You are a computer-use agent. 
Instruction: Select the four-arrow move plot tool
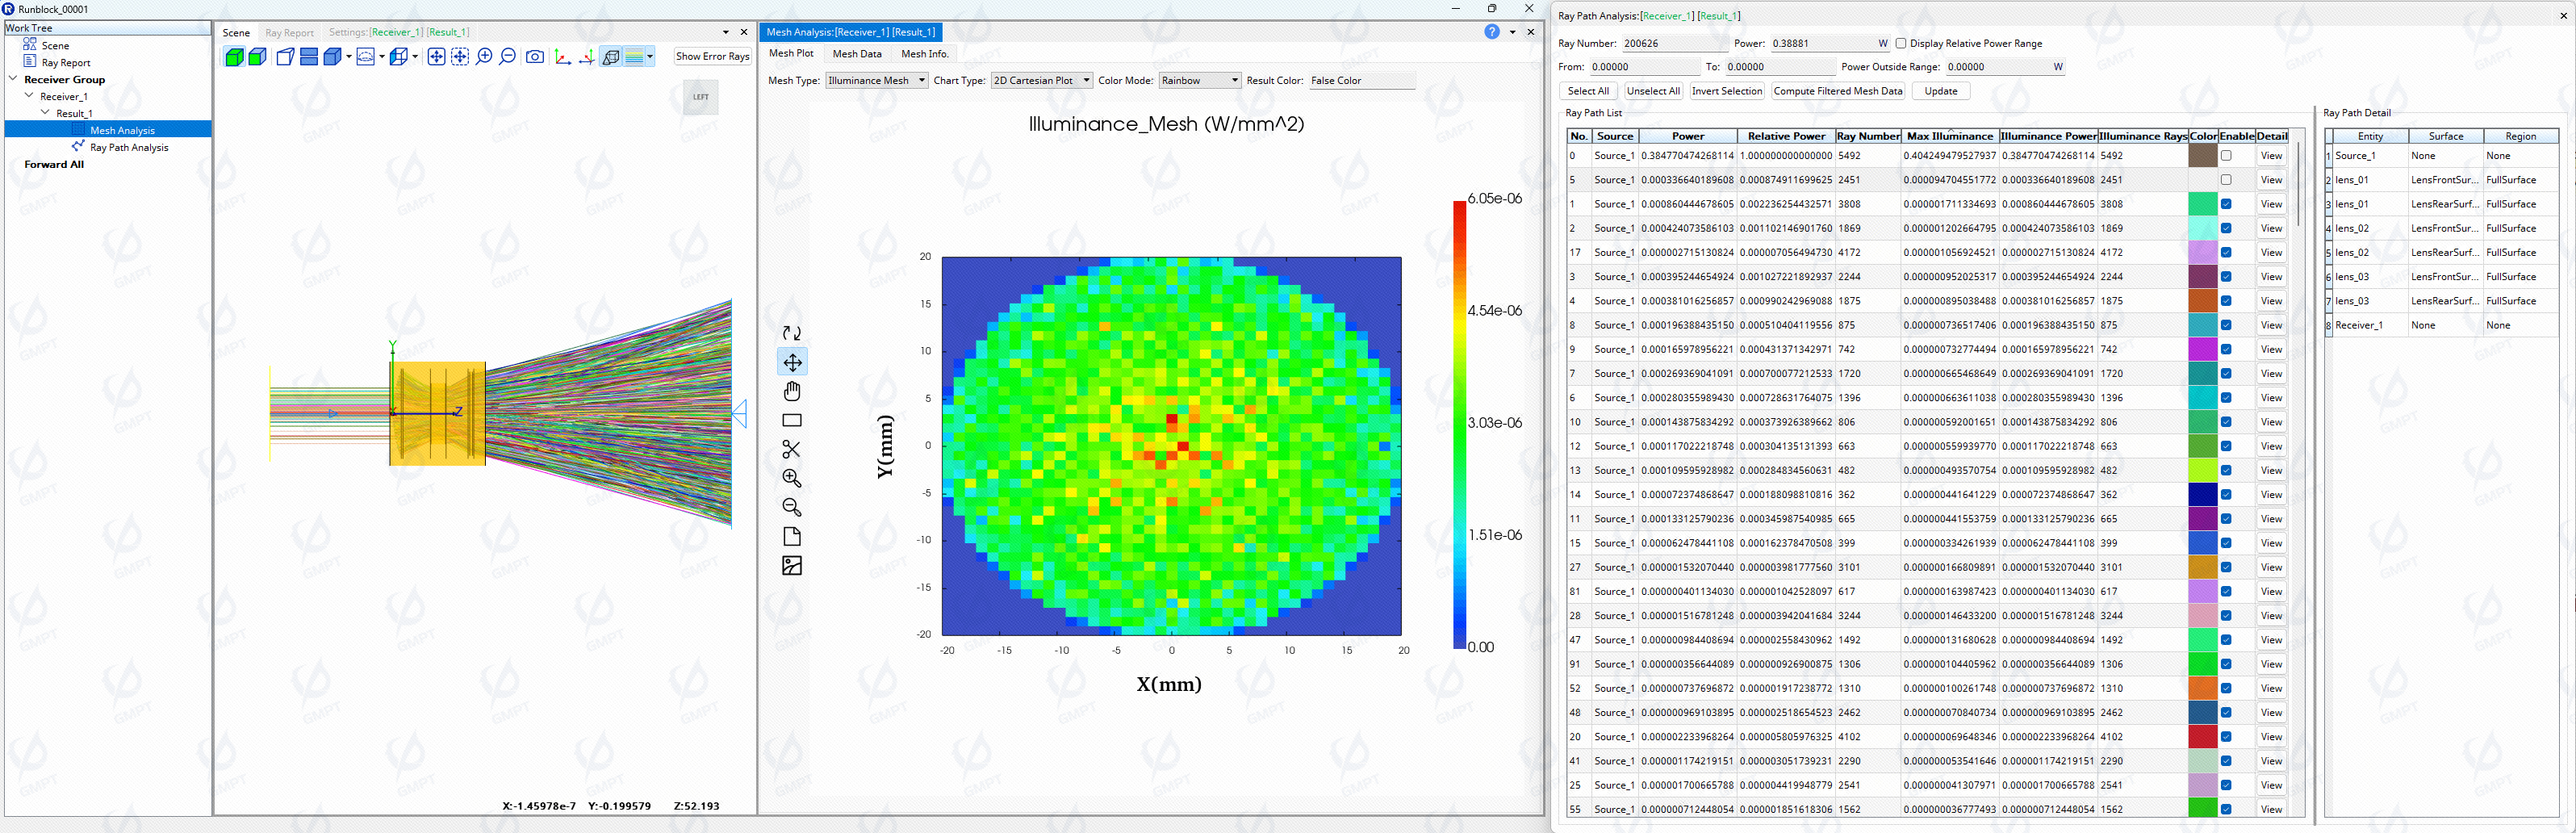coord(792,362)
